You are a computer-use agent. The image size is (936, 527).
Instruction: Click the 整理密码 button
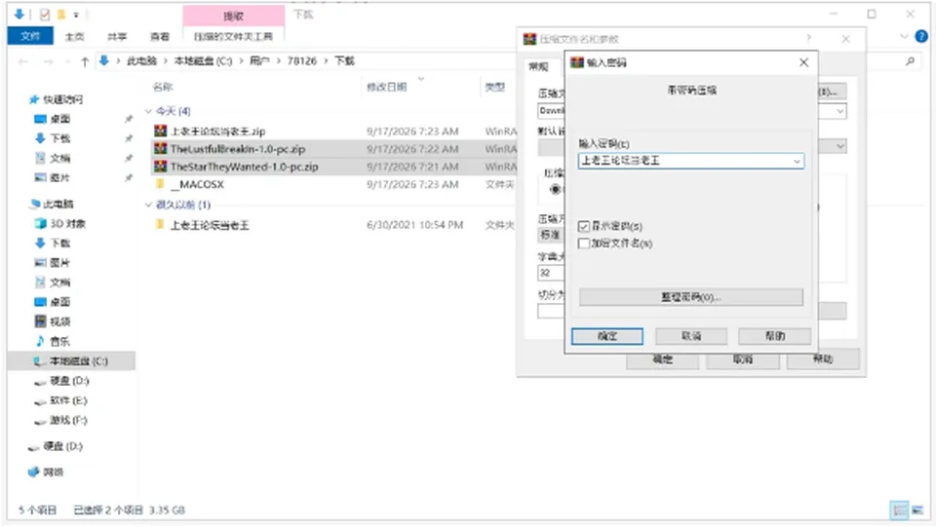[690, 297]
